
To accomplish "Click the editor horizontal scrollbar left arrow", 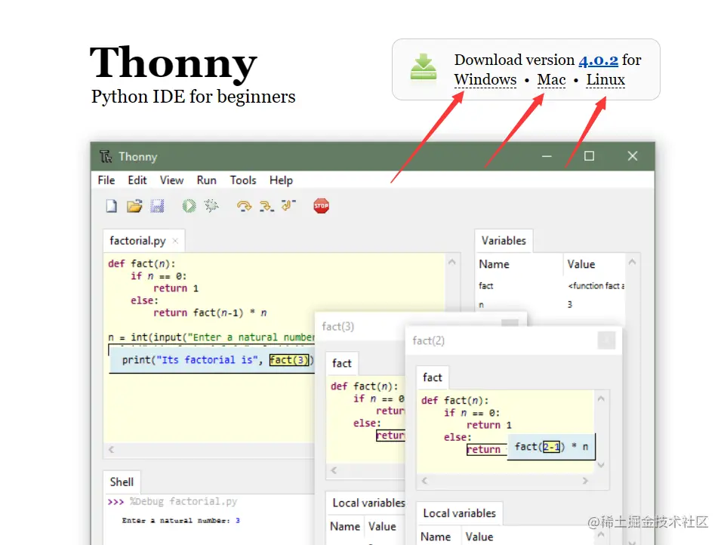I will click(x=111, y=449).
